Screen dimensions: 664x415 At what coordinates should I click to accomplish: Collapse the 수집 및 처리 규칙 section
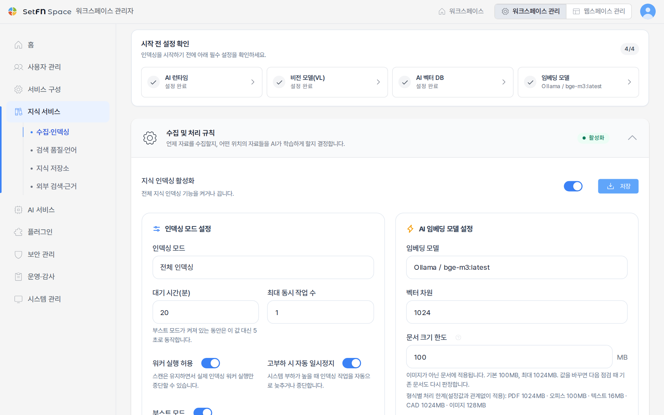632,138
